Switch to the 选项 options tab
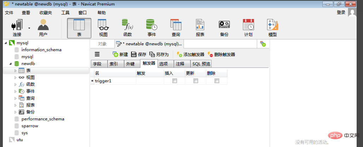This screenshot has width=363, height=147. (166, 64)
